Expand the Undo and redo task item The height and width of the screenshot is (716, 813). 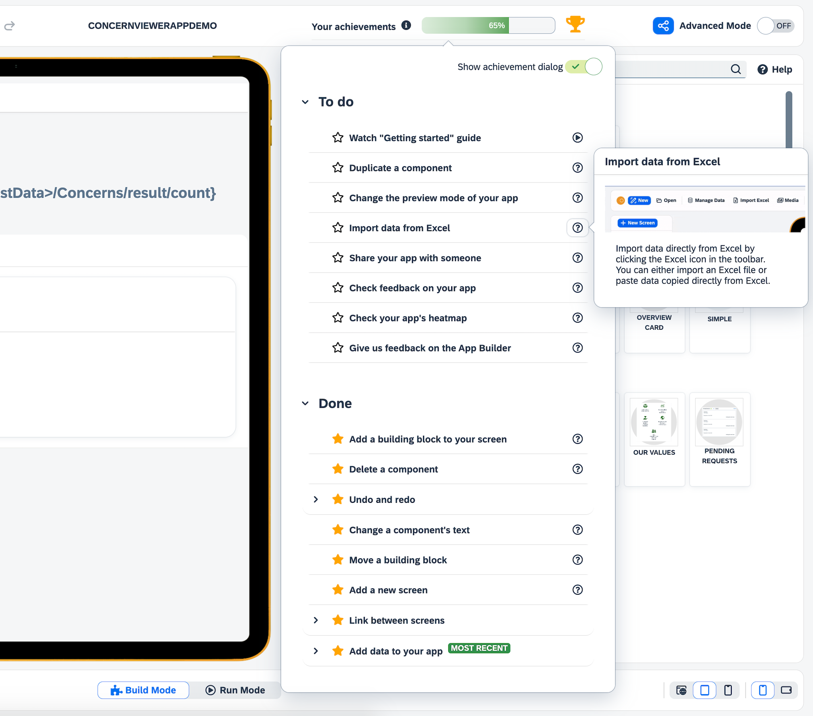click(315, 499)
